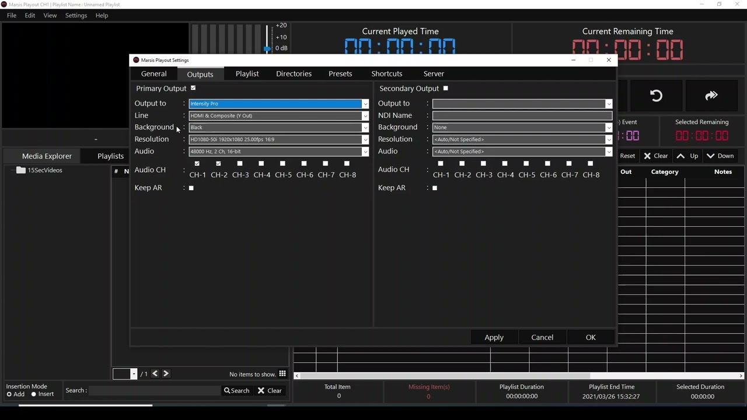The height and width of the screenshot is (420, 747).
Task: Move item Down in playlist
Action: tap(720, 156)
